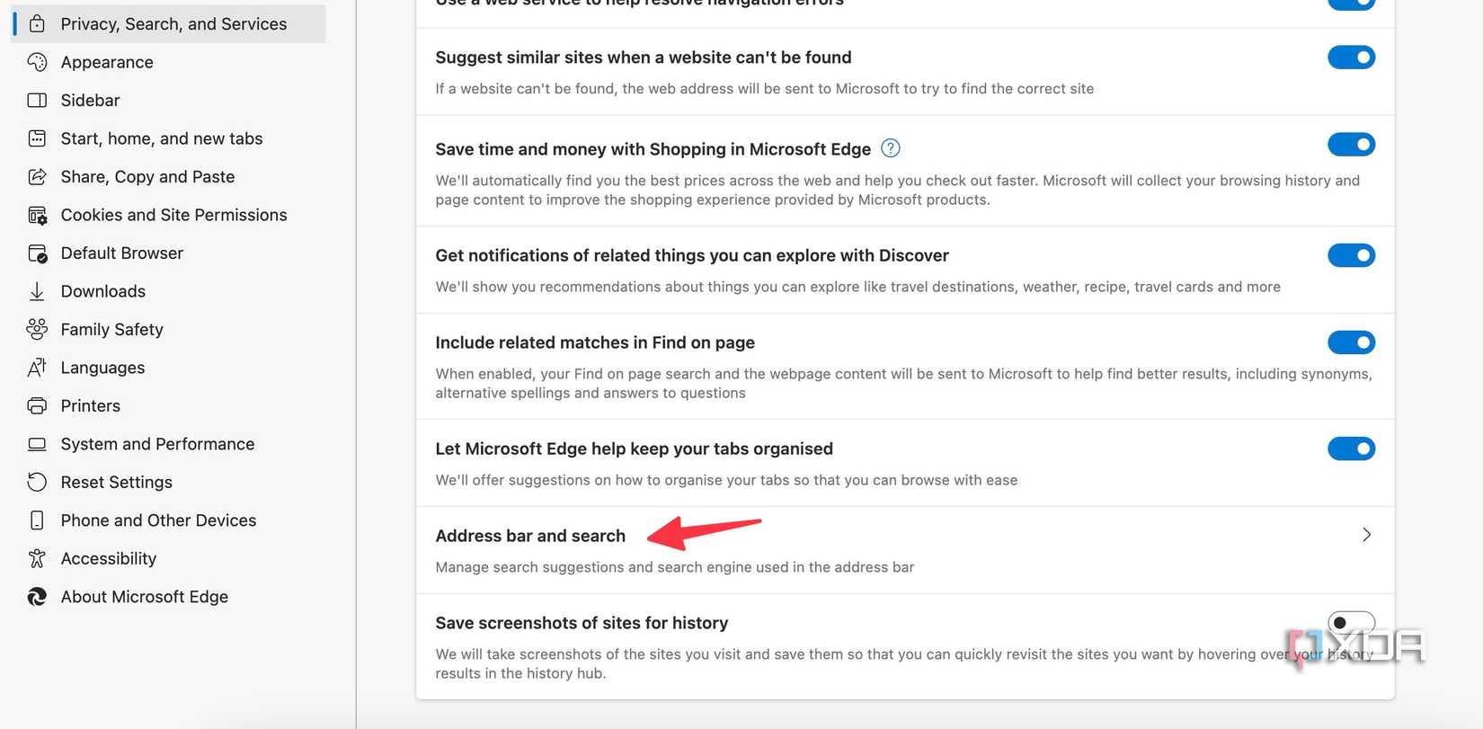Open Reset Settings page
Screen dimensions: 1483x729
[x=116, y=482]
